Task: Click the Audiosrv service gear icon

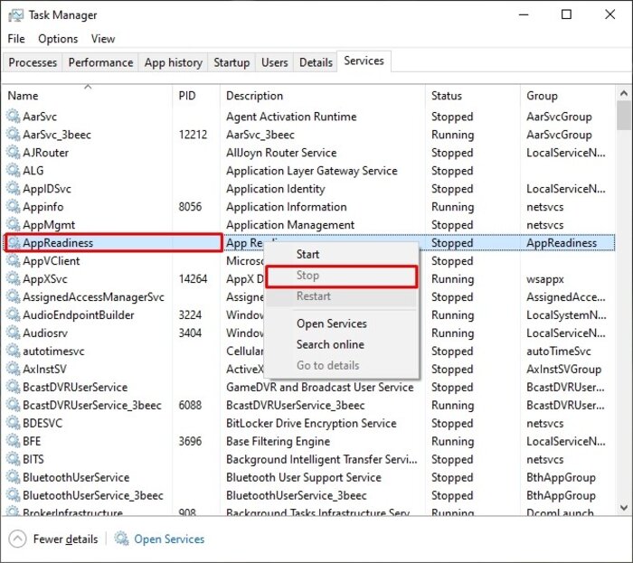Action: (x=14, y=333)
